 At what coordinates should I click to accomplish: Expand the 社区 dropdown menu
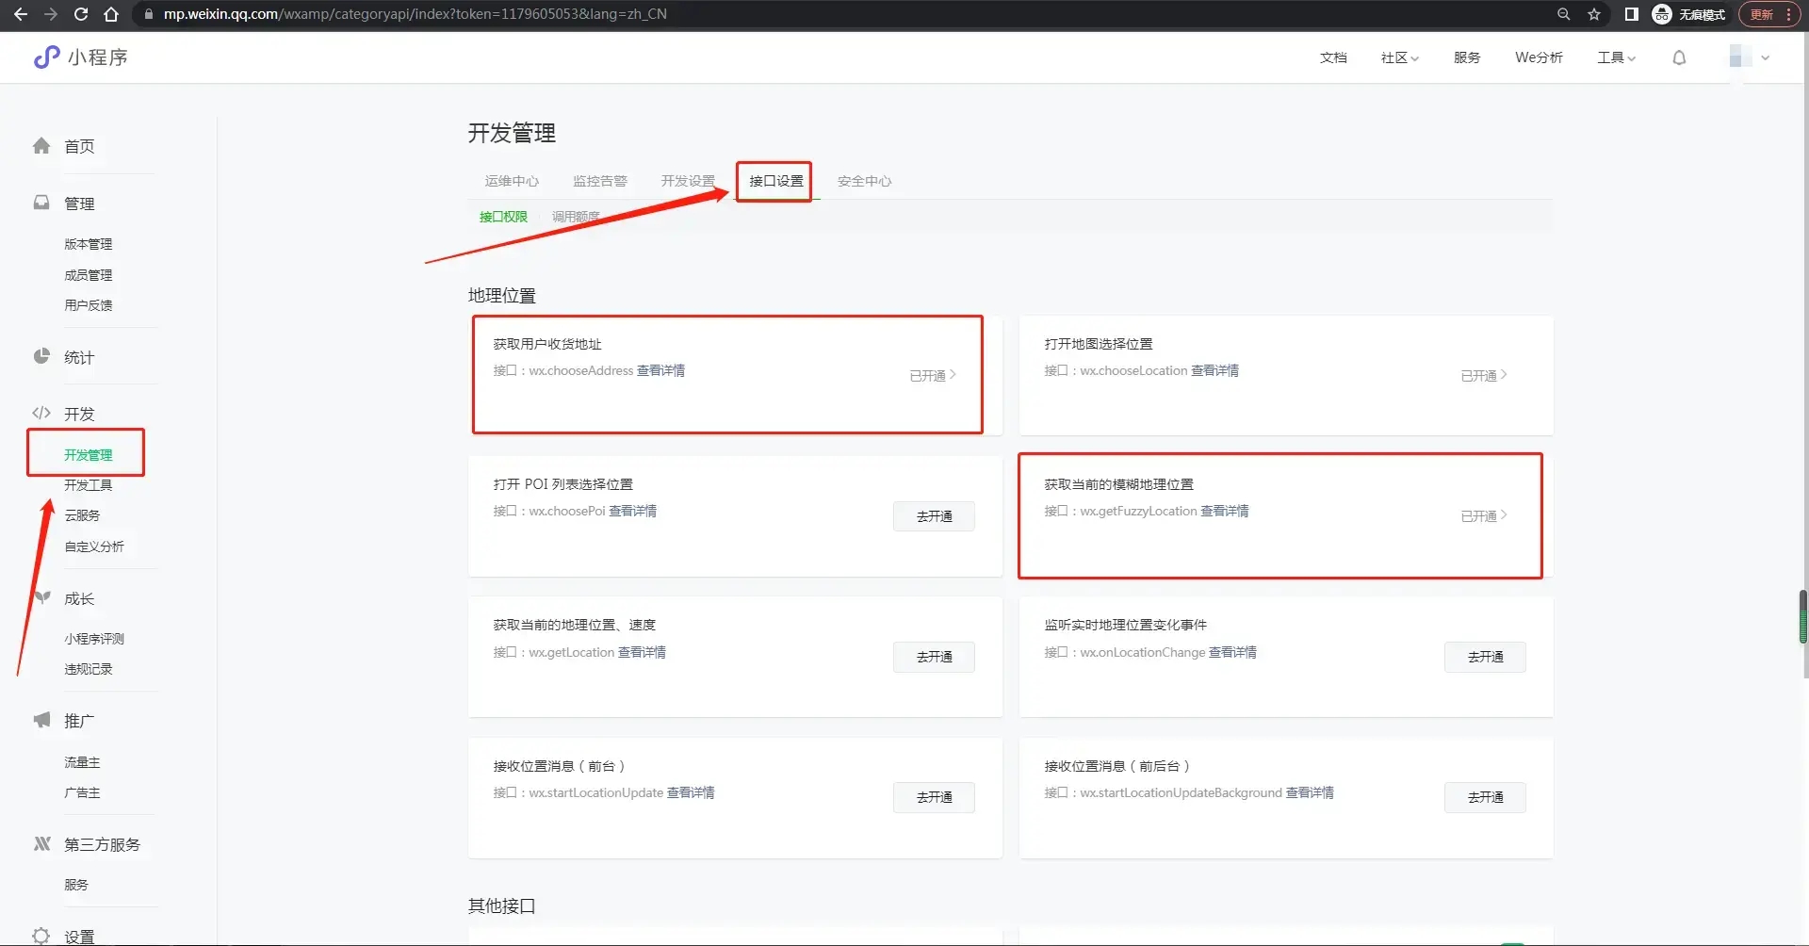coord(1399,57)
